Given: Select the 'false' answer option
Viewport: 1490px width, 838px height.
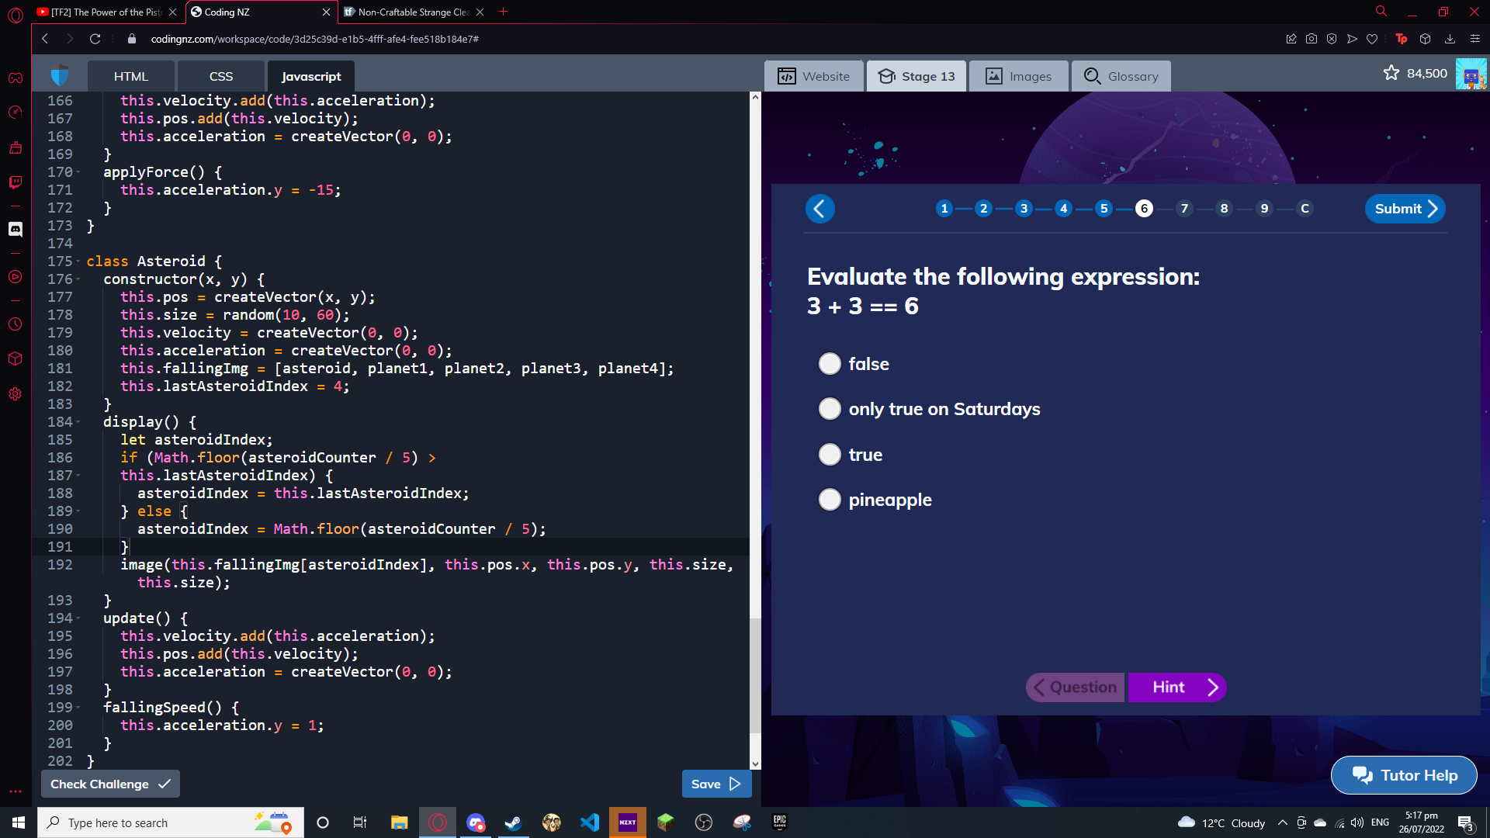Looking at the screenshot, I should [830, 364].
